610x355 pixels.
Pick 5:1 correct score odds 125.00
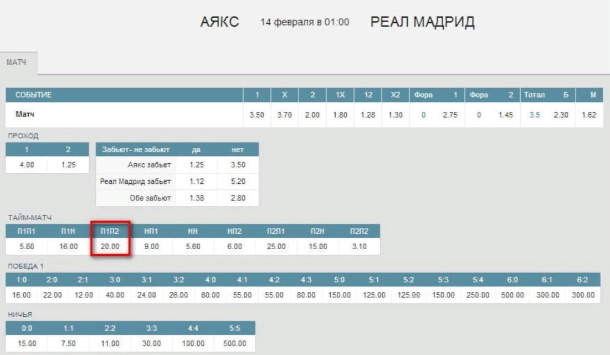(x=374, y=295)
